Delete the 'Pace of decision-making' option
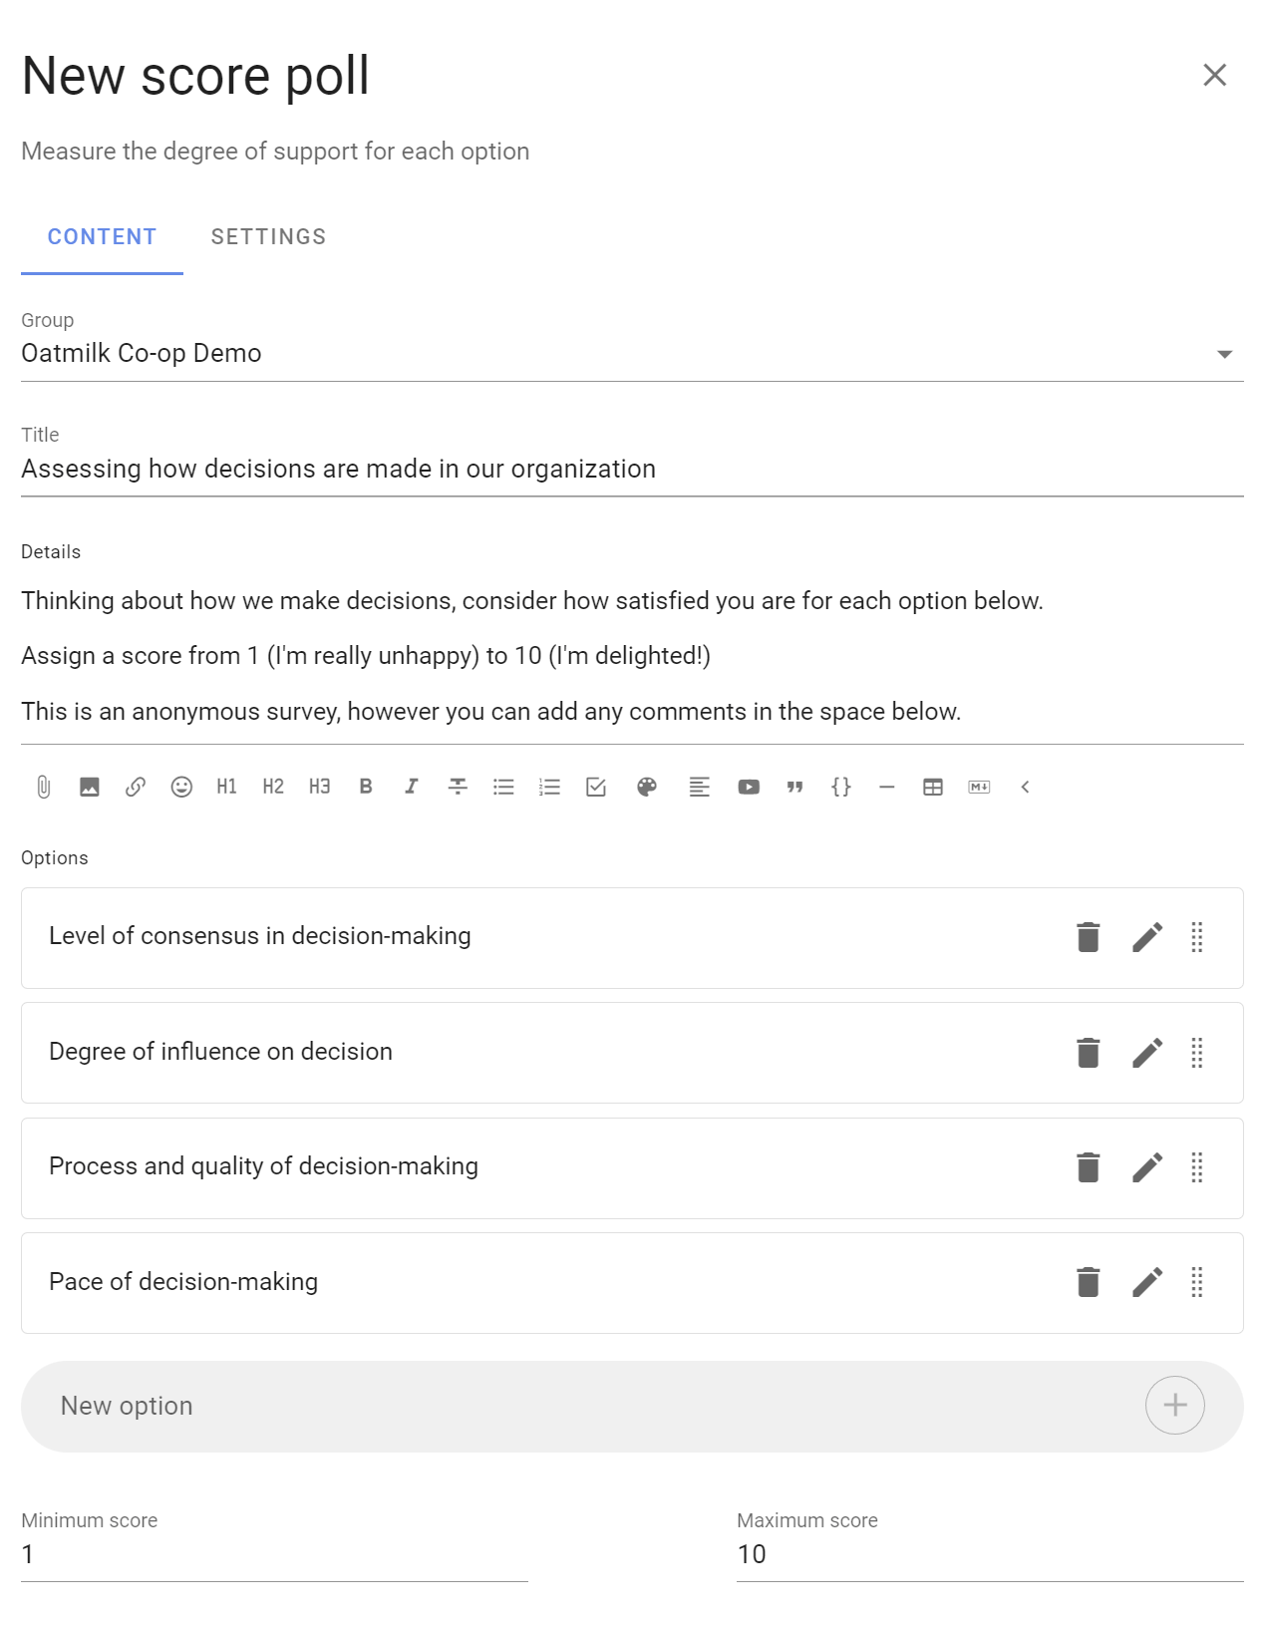 [x=1089, y=1282]
